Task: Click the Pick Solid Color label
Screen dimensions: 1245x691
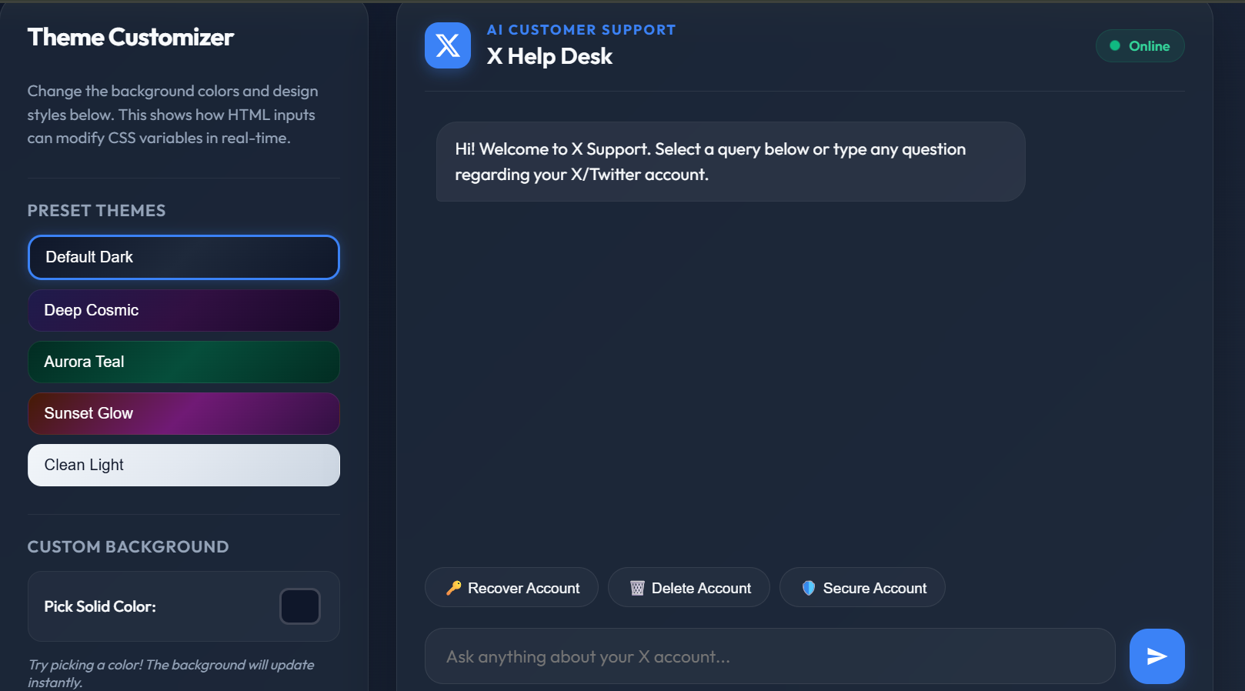Action: (x=100, y=606)
